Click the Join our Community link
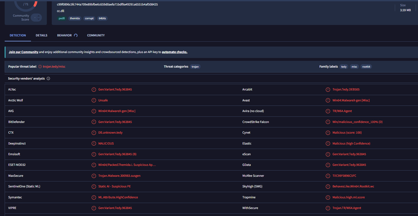The image size is (418, 216). tap(23, 52)
